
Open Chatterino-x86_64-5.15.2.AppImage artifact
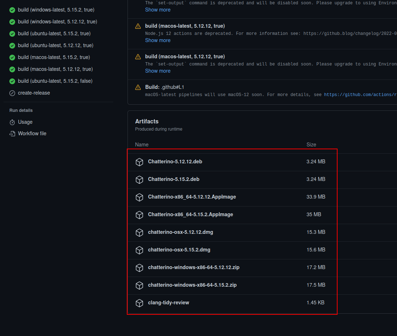[x=191, y=214]
